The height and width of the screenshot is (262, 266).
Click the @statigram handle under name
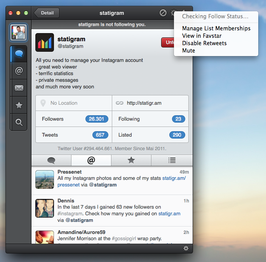70,46
